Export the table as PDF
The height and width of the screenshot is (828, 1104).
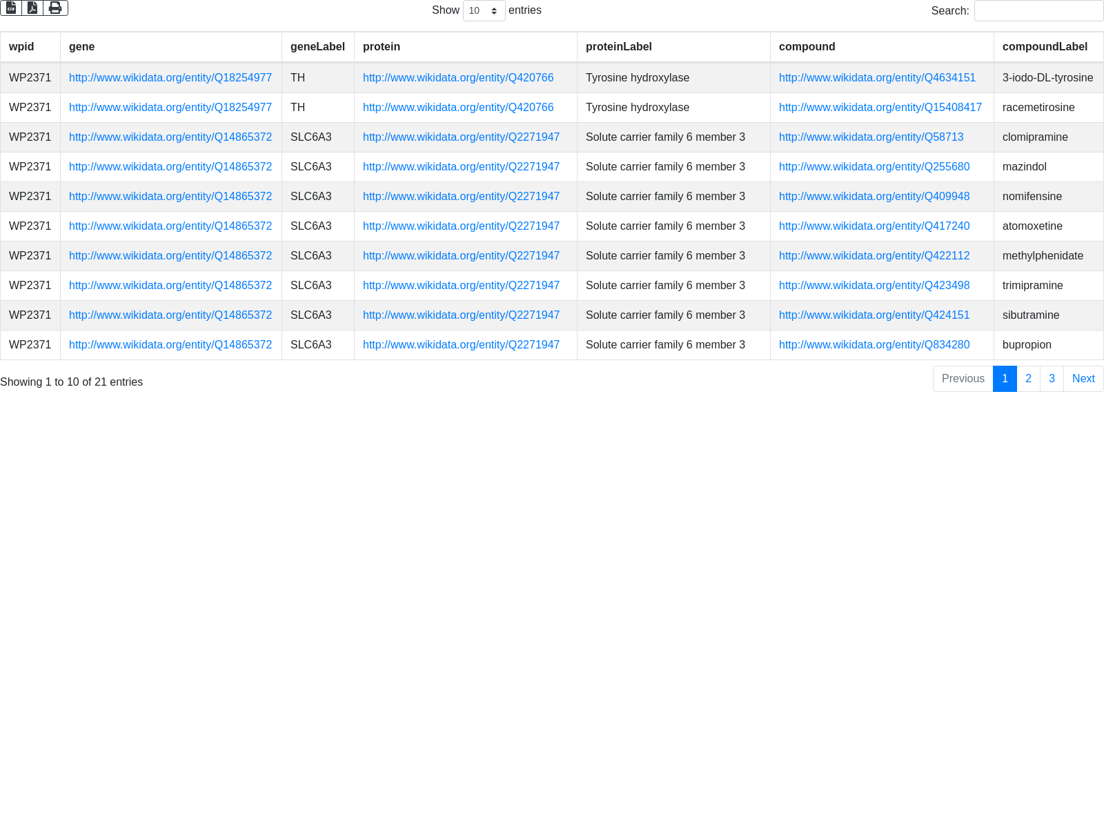[32, 8]
